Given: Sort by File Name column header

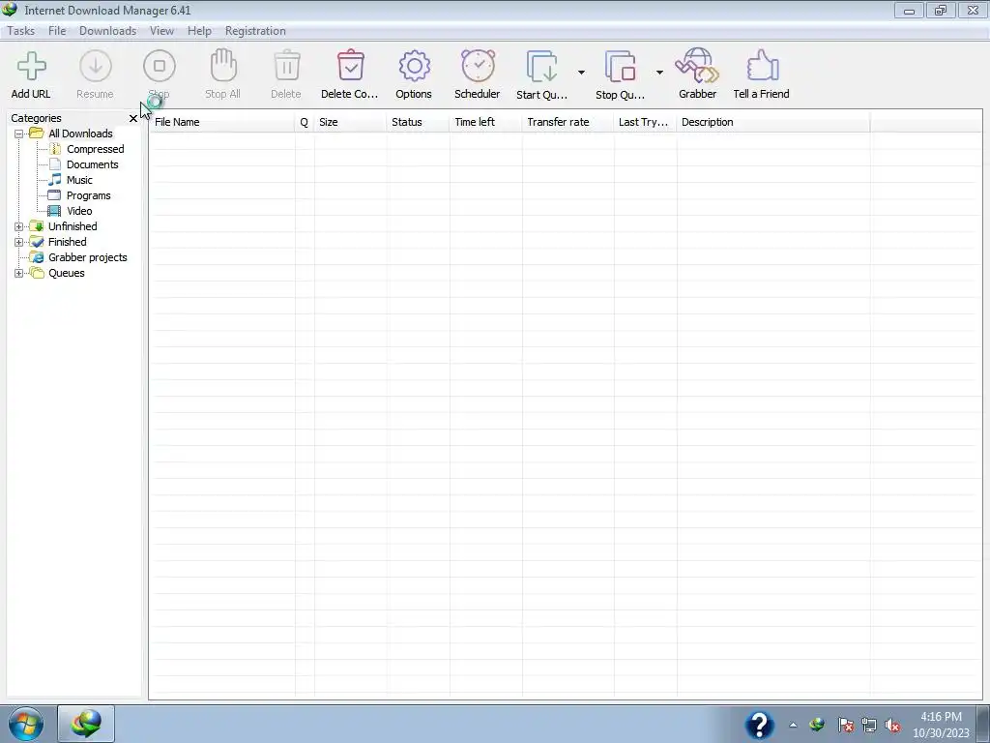Looking at the screenshot, I should coord(222,122).
